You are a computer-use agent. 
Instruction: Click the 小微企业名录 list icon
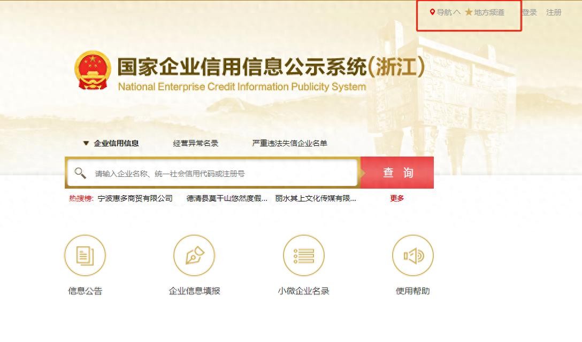point(303,255)
